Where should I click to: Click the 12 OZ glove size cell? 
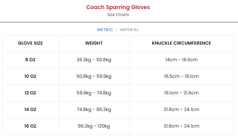click(x=30, y=93)
